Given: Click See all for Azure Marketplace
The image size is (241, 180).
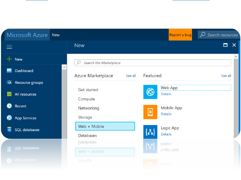Looking at the screenshot, I should click(131, 76).
